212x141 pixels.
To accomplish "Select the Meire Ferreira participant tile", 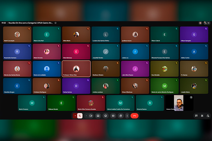I will coord(47,52).
